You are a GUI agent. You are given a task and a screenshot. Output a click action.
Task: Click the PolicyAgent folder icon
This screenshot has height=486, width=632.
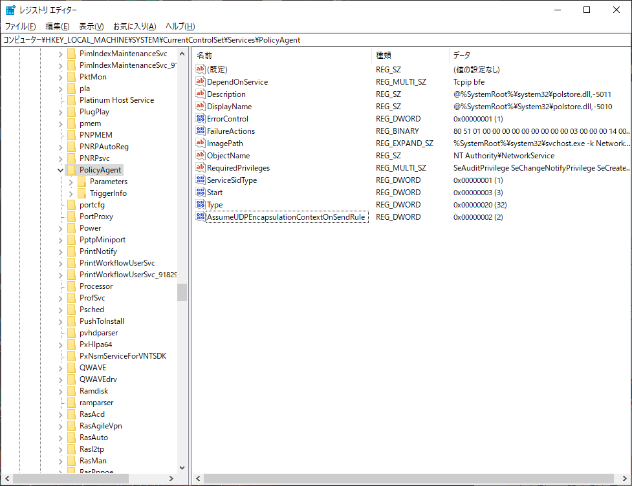click(71, 169)
